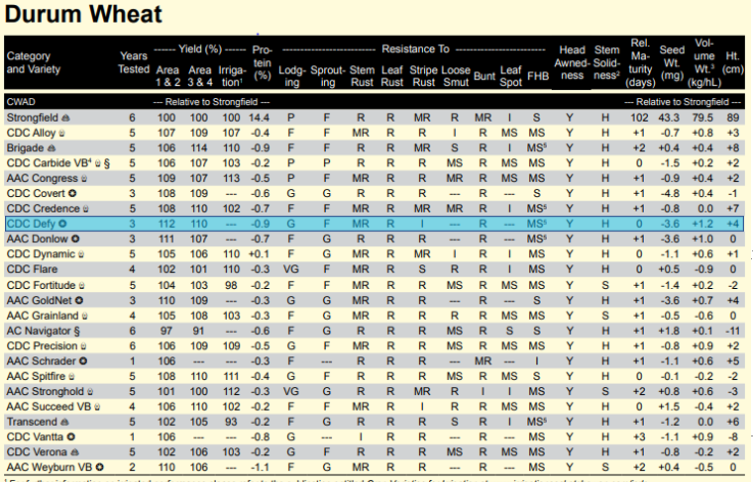Click the Ht. (cm) column header
Image resolution: width=753 pixels, height=482 pixels.
732,62
